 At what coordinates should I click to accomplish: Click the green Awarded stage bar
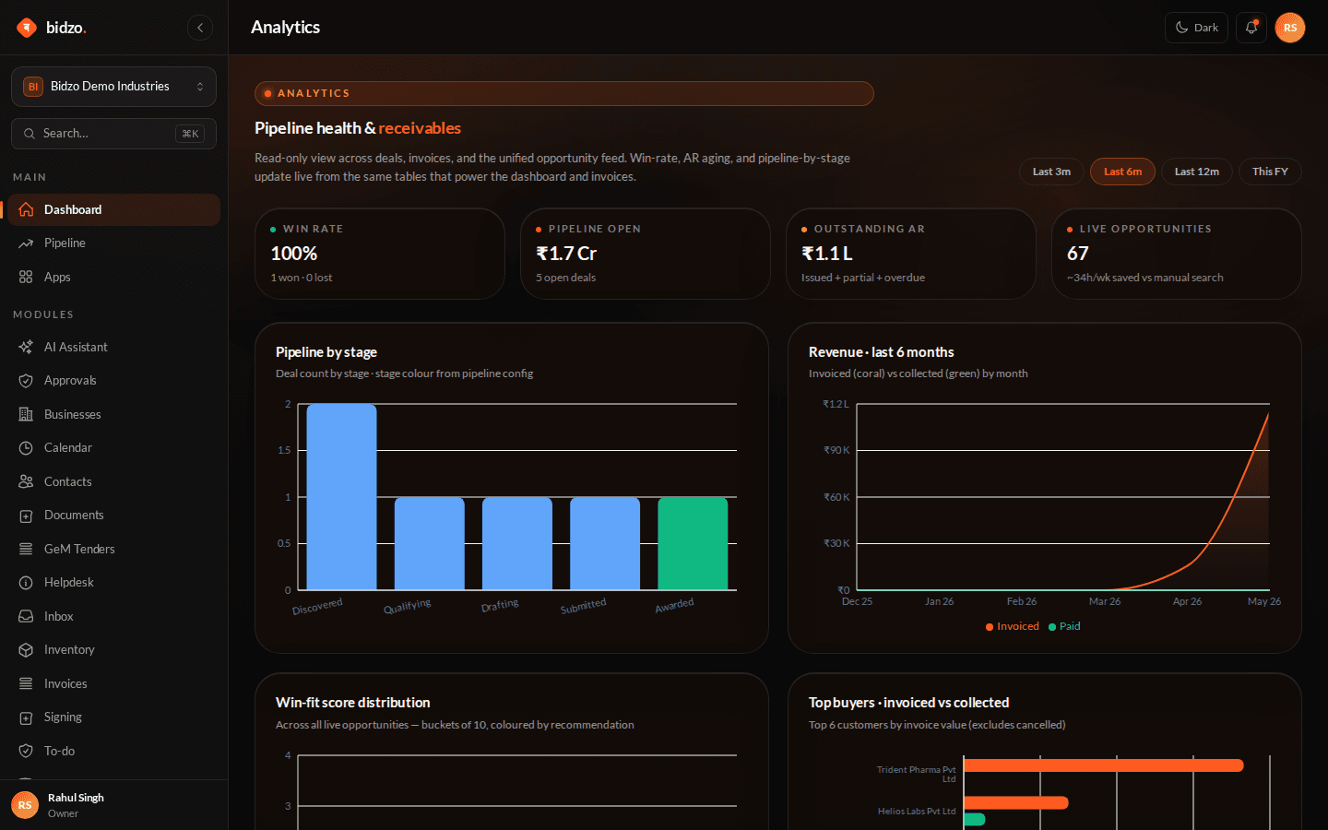(693, 543)
